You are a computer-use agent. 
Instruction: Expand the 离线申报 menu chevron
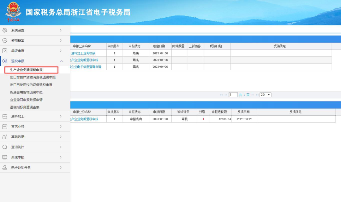(61, 157)
